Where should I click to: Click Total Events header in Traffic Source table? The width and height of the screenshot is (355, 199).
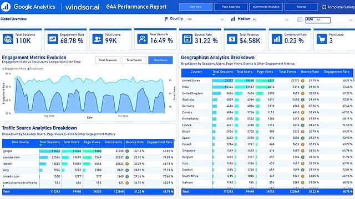pyautogui.click(x=113, y=142)
